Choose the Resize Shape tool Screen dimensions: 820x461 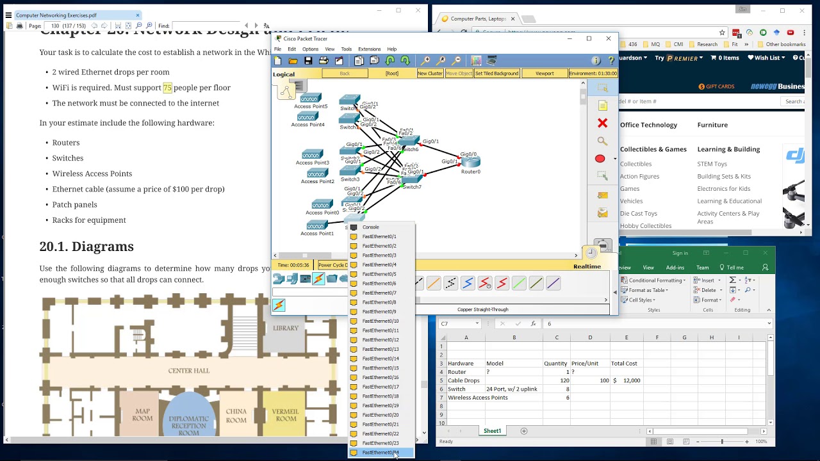pyautogui.click(x=602, y=175)
